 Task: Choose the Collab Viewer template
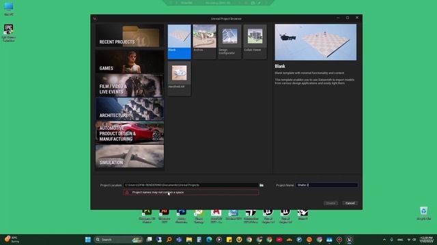255,42
